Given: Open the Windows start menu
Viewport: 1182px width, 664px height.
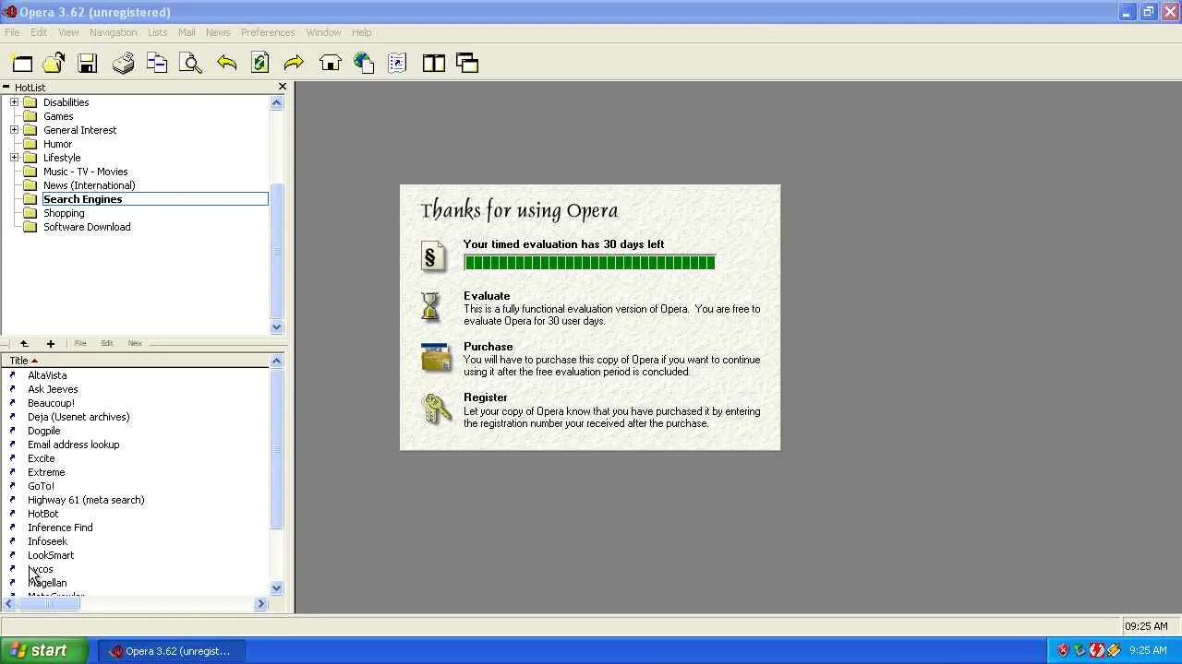Looking at the screenshot, I should click(44, 650).
